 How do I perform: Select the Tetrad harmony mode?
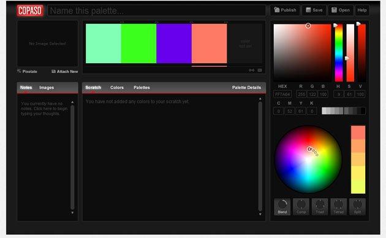pos(338,207)
